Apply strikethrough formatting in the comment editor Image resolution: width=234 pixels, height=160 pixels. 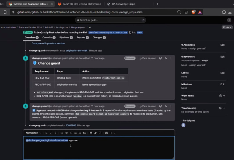pyautogui.click(x=55, y=133)
